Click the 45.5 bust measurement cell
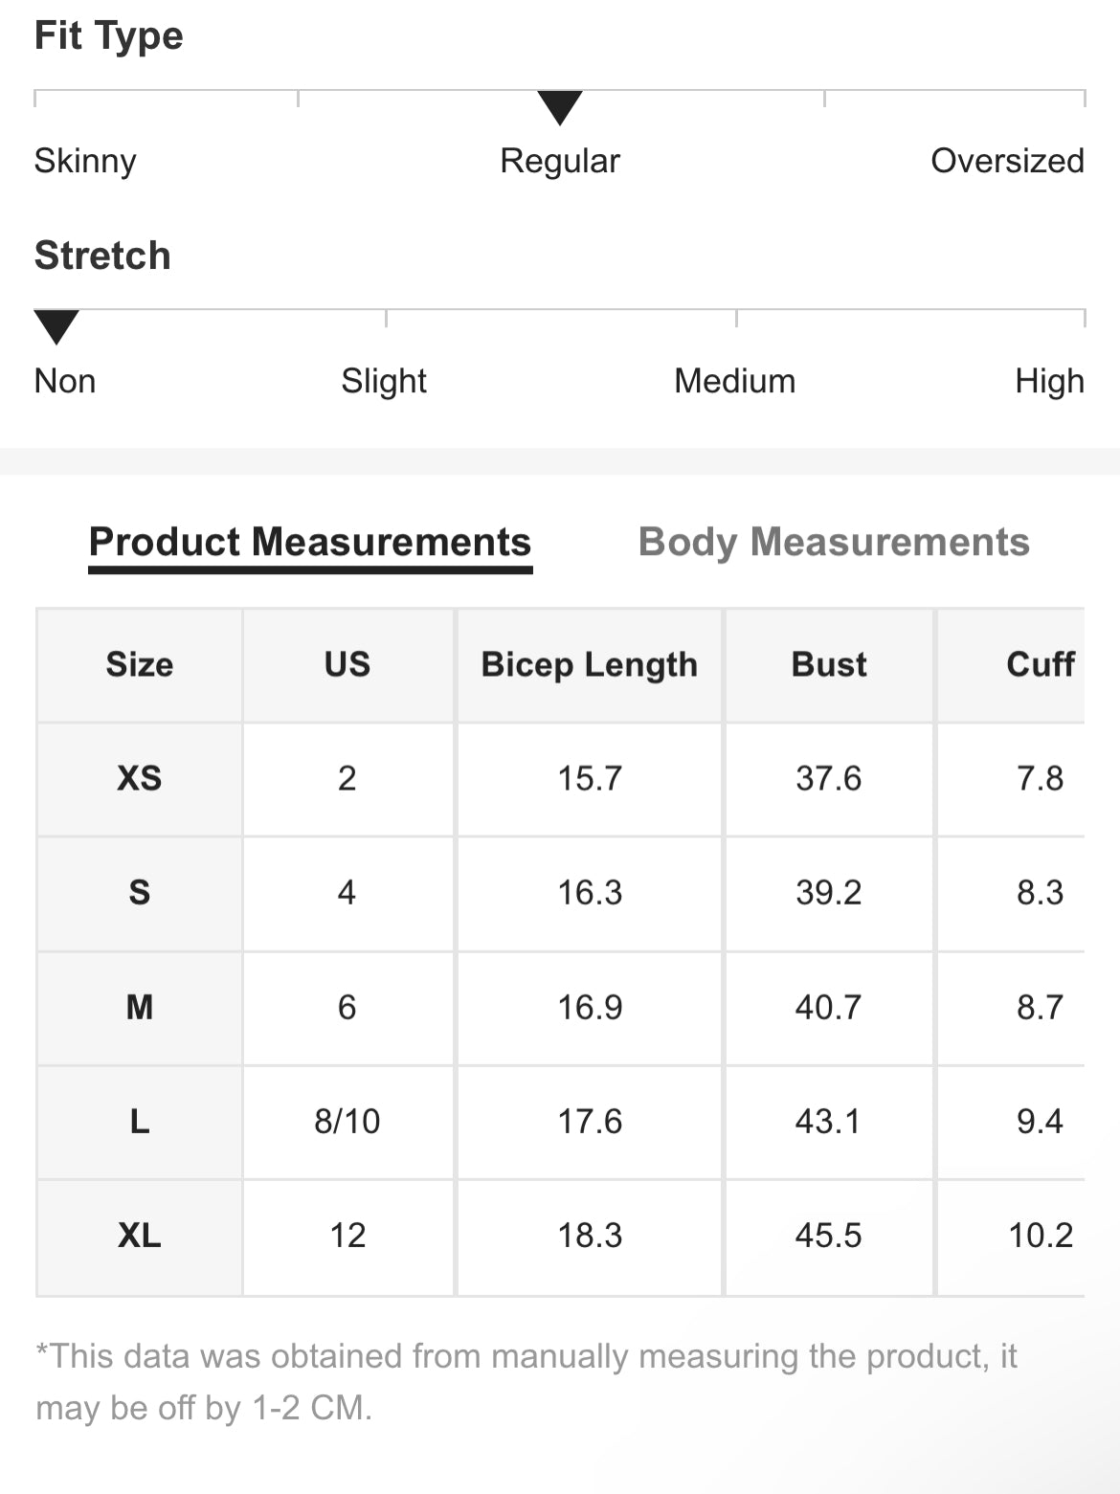 (829, 1236)
